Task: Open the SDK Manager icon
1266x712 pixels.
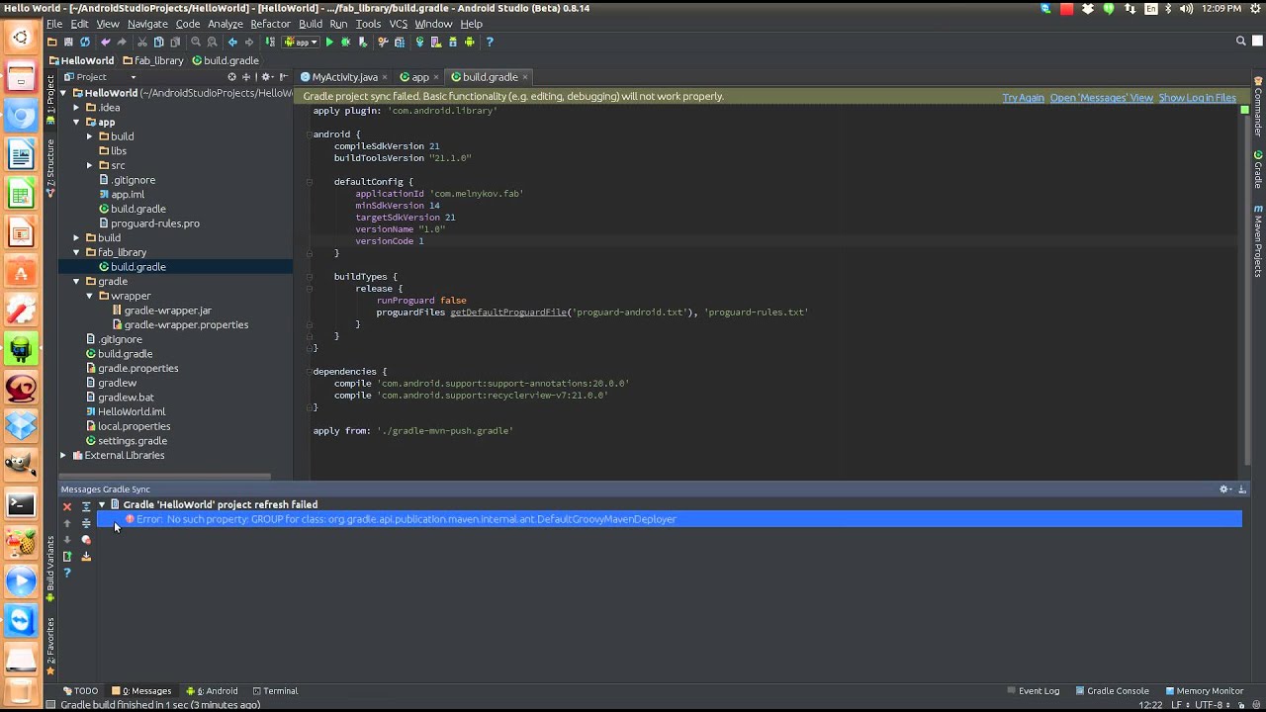Action: [452, 42]
